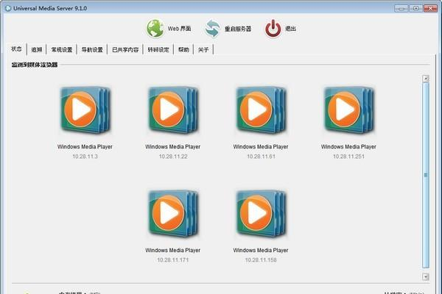442x294 pixels.
Task: Open the Web interface globe icon
Action: [155, 29]
